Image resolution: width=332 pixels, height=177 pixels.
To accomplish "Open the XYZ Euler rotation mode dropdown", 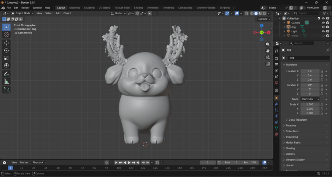I will click(310, 99).
